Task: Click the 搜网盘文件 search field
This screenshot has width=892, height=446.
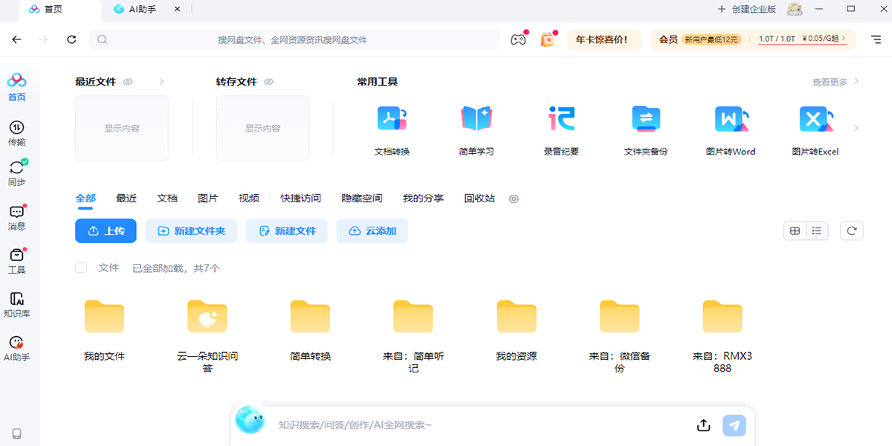Action: (x=293, y=39)
